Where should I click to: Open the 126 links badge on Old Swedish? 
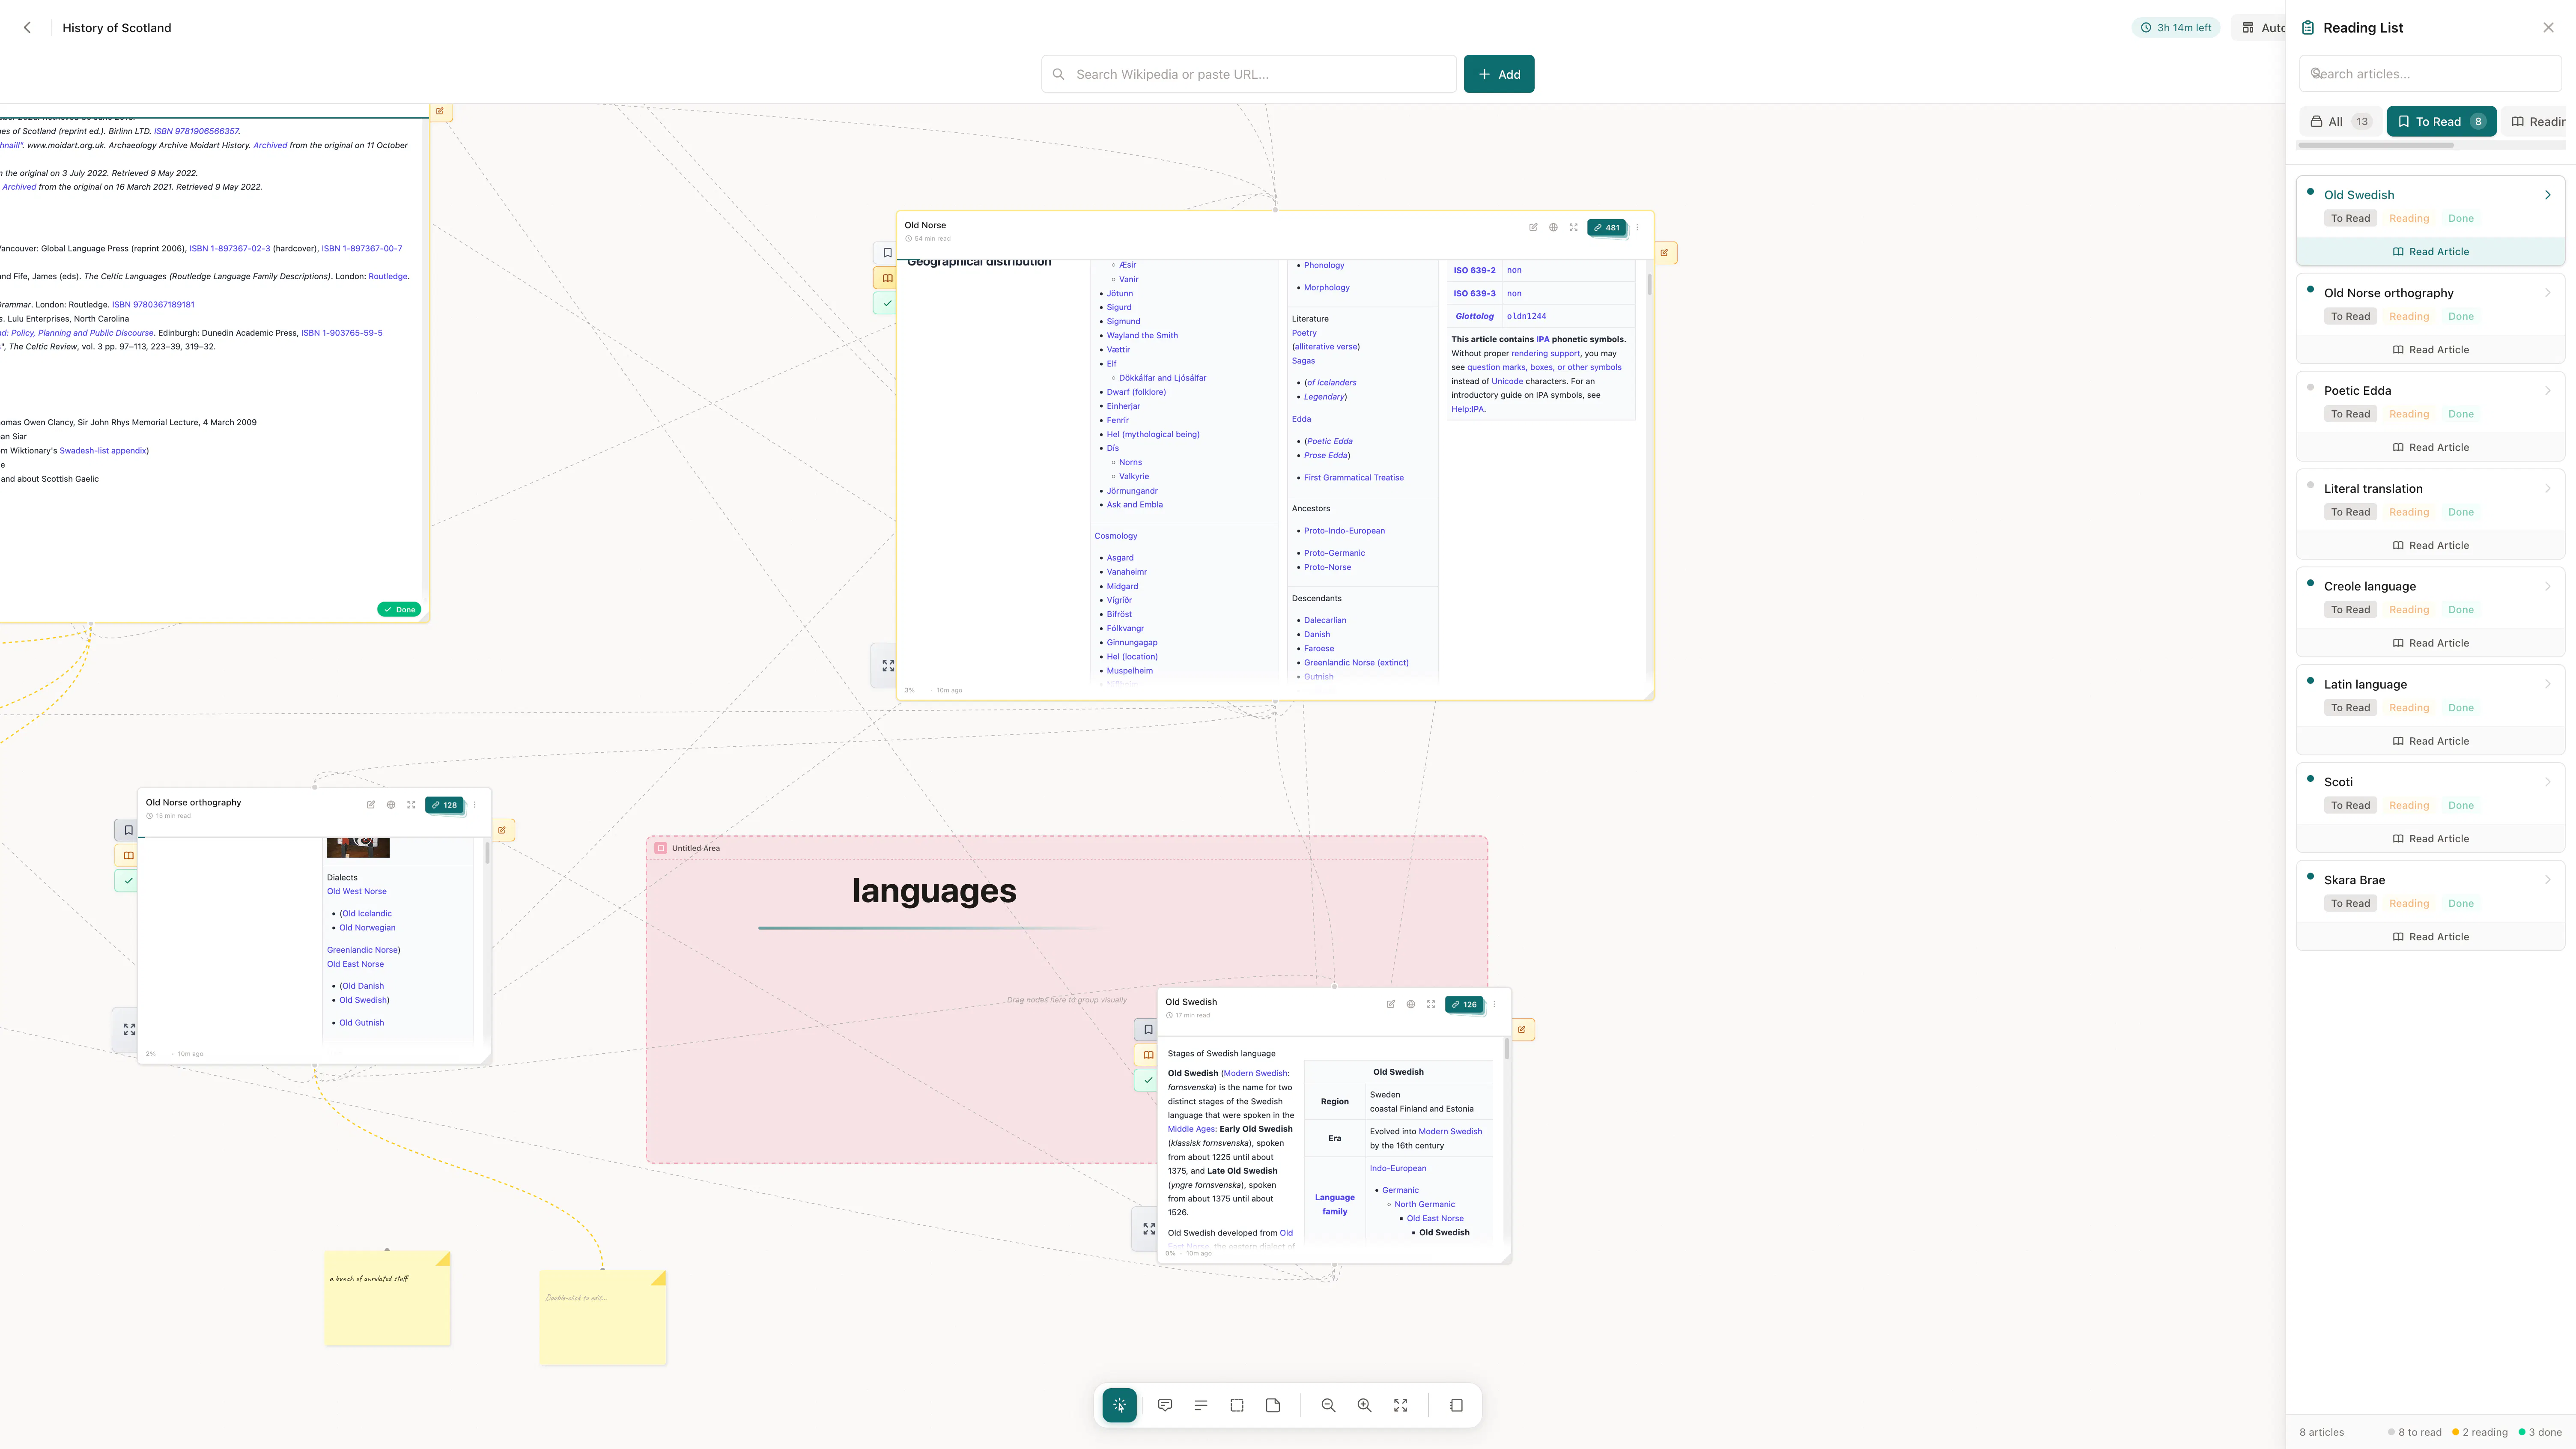coord(1464,1004)
